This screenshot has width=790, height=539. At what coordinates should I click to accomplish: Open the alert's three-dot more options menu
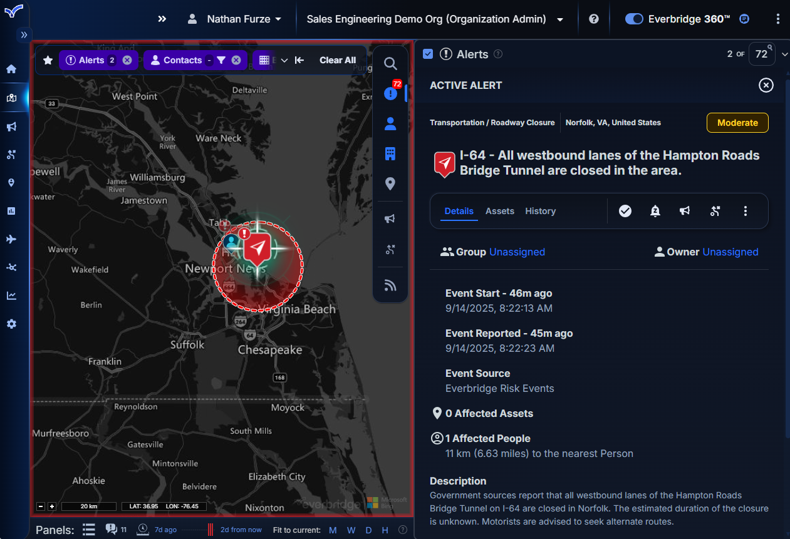tap(745, 211)
